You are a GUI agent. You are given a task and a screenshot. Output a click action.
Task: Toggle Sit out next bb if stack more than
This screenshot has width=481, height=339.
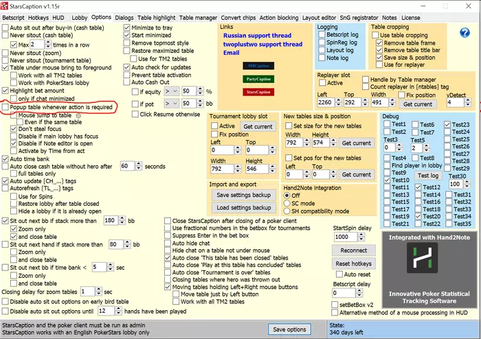click(x=5, y=220)
